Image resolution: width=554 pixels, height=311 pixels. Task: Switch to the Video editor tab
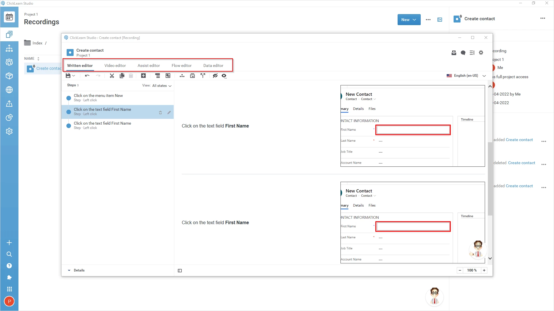pyautogui.click(x=115, y=65)
